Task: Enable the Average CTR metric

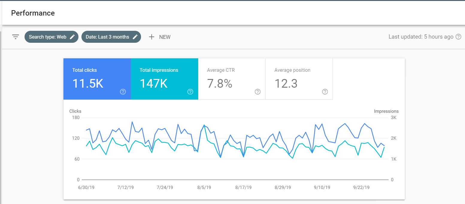Action: point(231,79)
